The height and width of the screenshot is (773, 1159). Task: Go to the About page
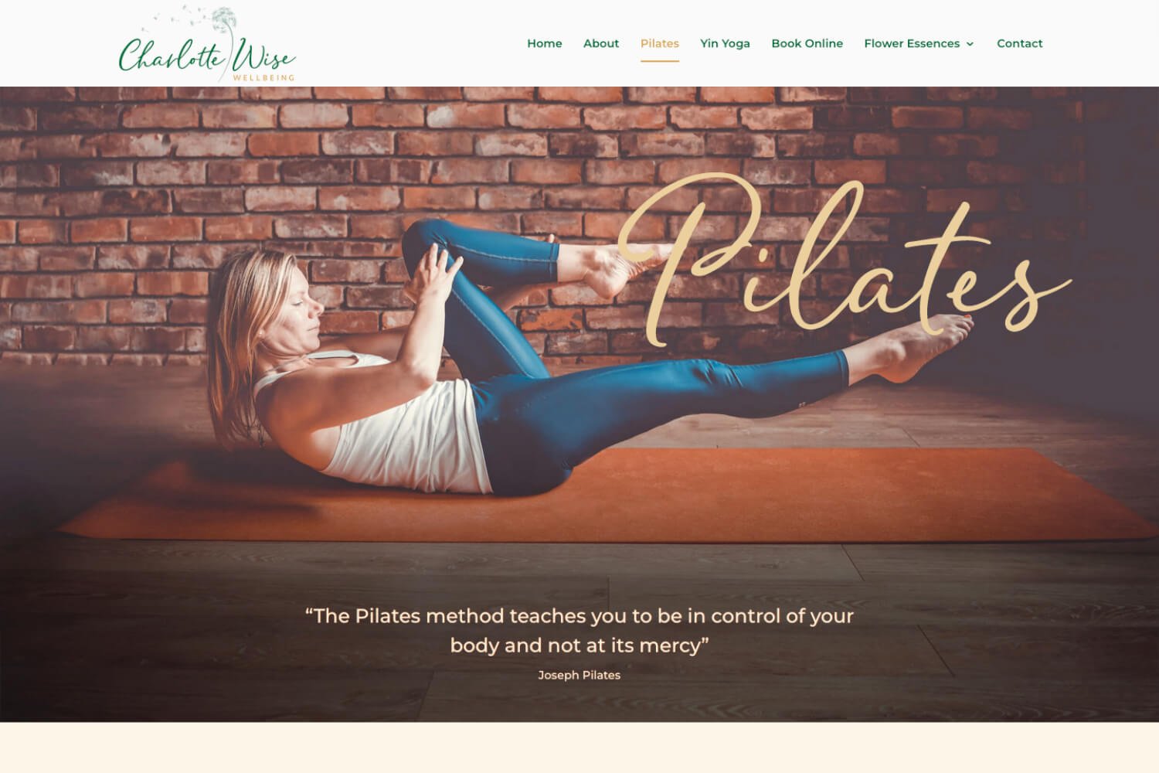(601, 43)
